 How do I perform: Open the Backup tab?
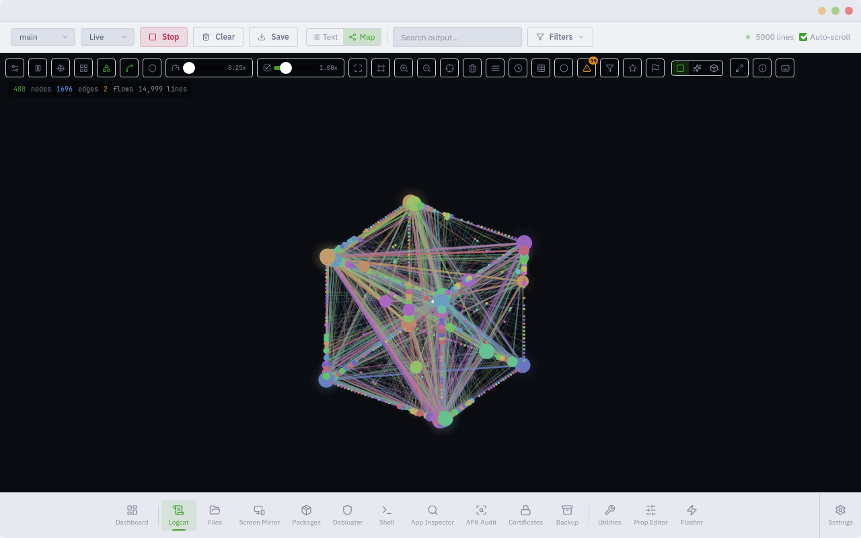pyautogui.click(x=567, y=515)
